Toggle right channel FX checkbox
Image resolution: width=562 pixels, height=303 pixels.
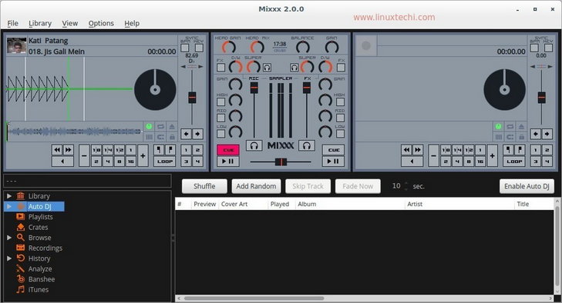[341, 67]
